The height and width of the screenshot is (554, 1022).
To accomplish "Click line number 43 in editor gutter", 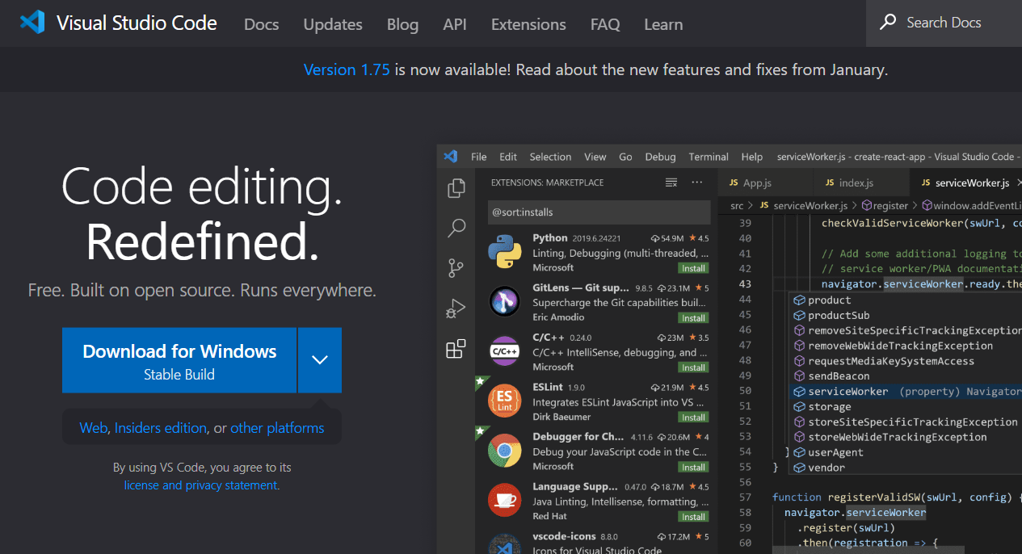I will [744, 284].
